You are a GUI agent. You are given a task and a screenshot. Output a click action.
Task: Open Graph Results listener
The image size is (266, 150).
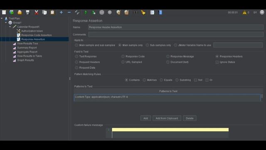pyautogui.click(x=25, y=60)
